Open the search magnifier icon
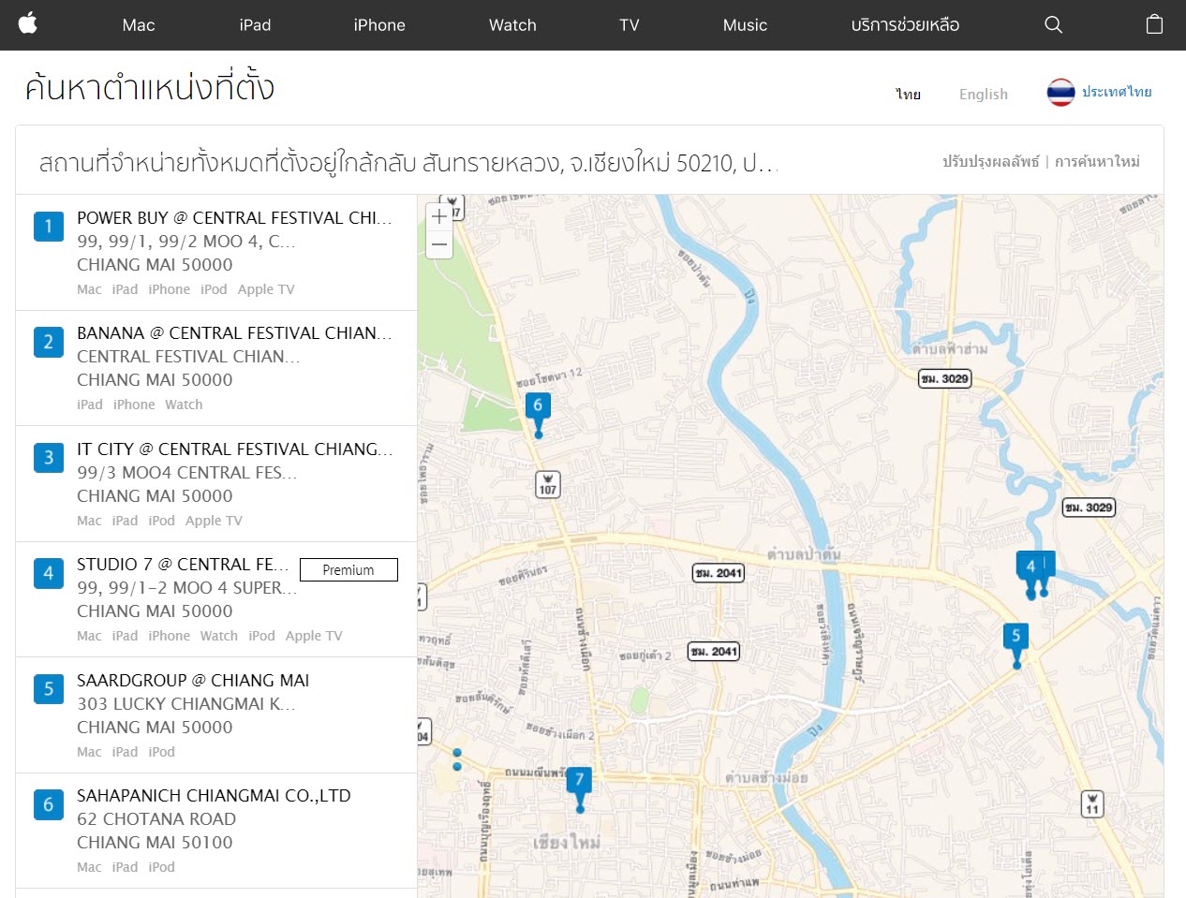 click(1053, 25)
